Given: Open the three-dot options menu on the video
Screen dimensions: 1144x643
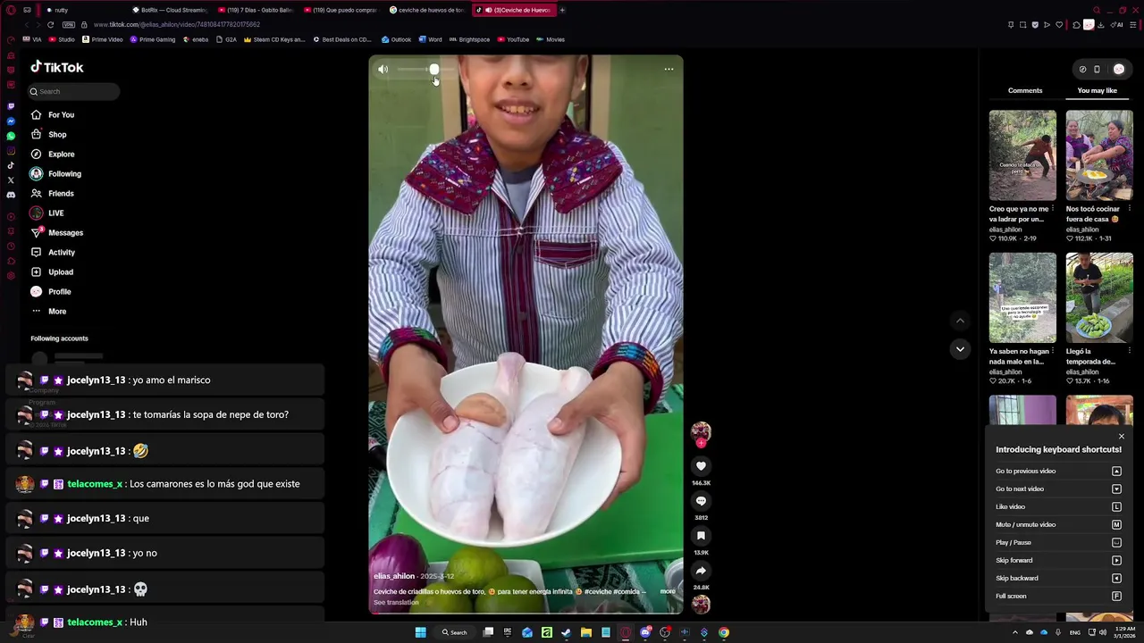Looking at the screenshot, I should (x=669, y=70).
